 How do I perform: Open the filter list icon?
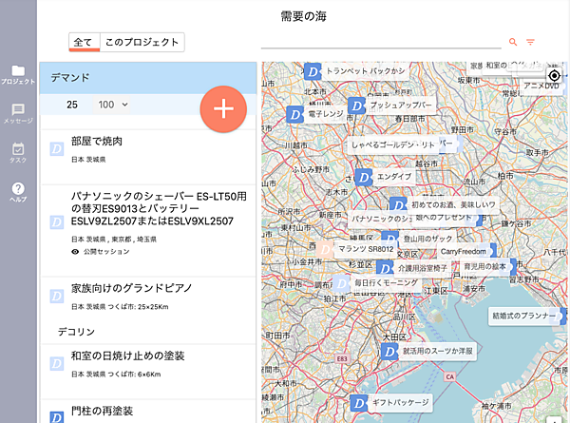coord(531,42)
